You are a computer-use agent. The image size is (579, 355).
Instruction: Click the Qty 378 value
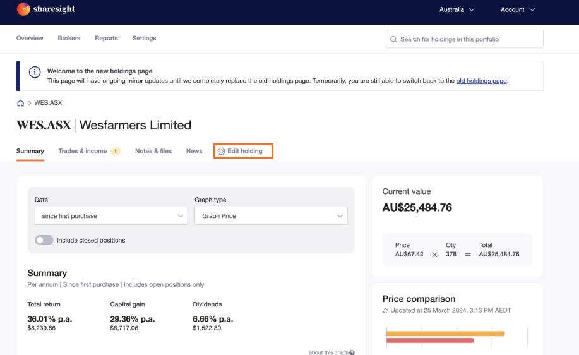pos(451,254)
